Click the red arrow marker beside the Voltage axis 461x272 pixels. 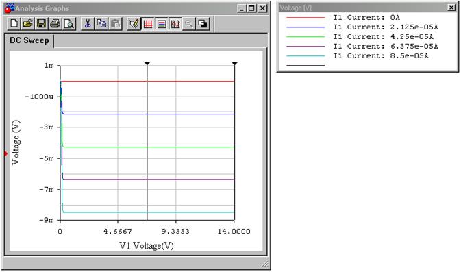[6, 153]
